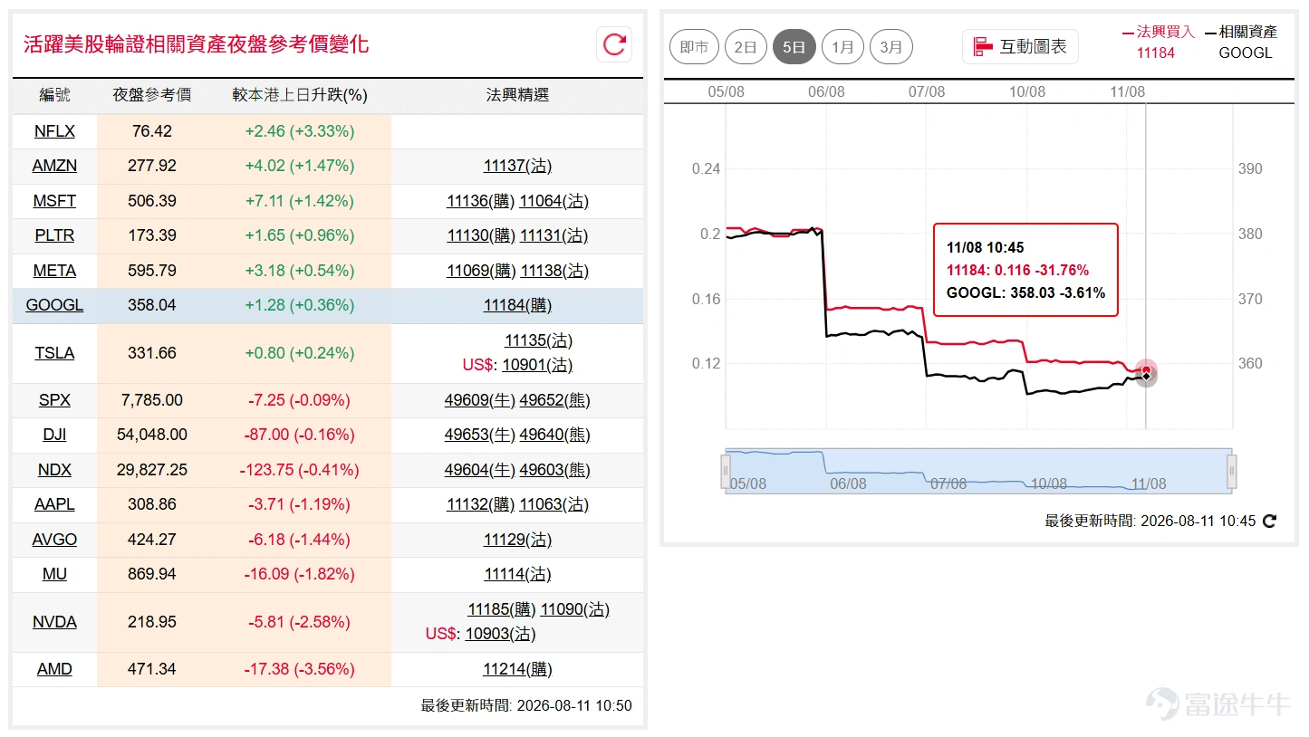Open DJI bull contract 49653
Image resolution: width=1309 pixels, height=737 pixels.
pos(480,435)
